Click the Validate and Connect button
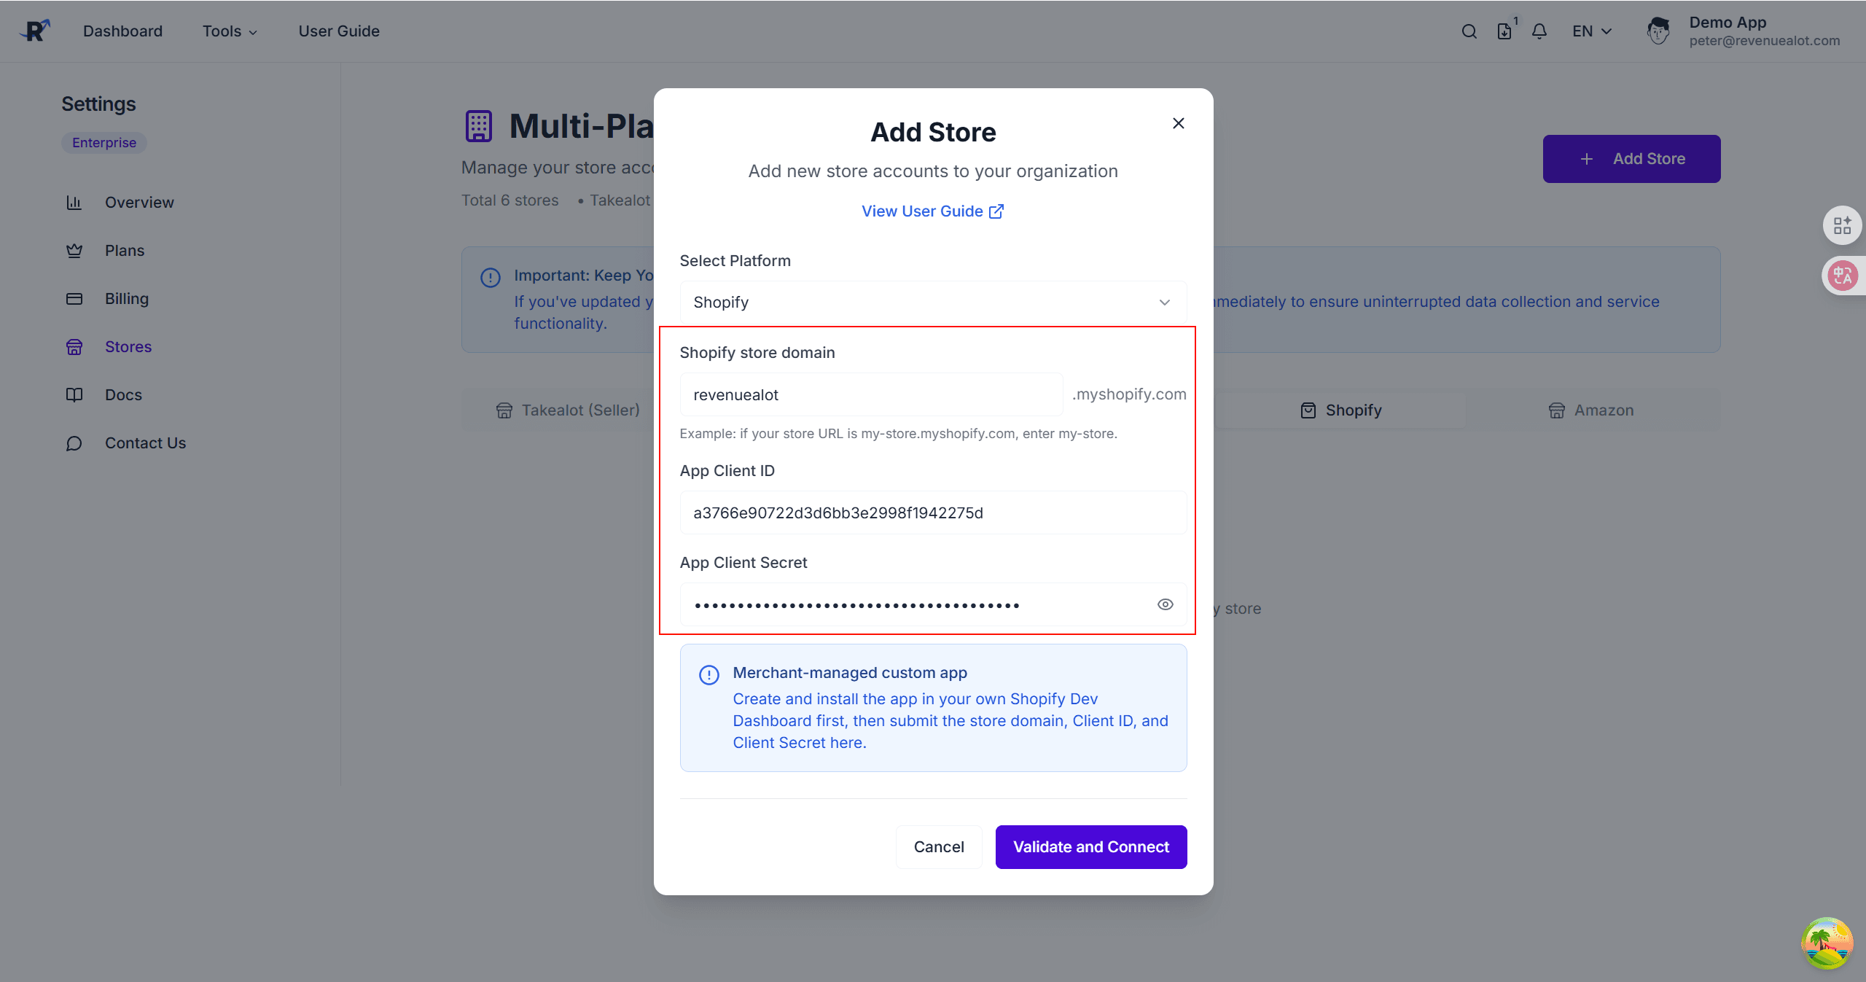This screenshot has width=1866, height=982. pyautogui.click(x=1090, y=846)
